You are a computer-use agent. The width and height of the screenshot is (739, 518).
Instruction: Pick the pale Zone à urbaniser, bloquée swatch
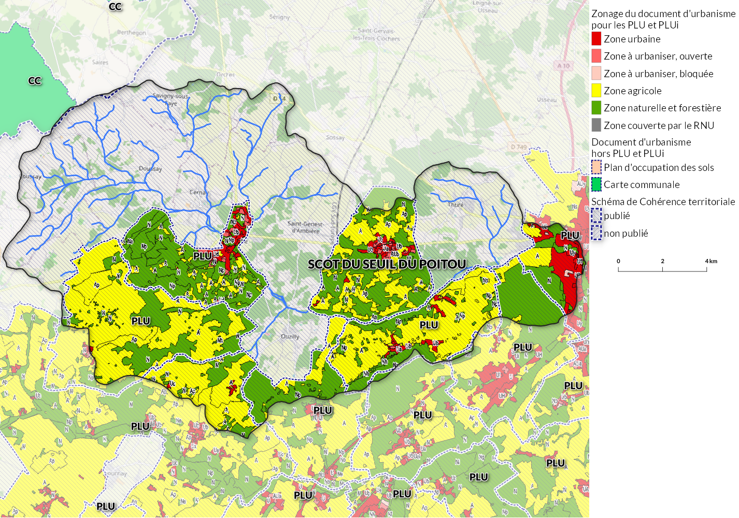(x=596, y=74)
